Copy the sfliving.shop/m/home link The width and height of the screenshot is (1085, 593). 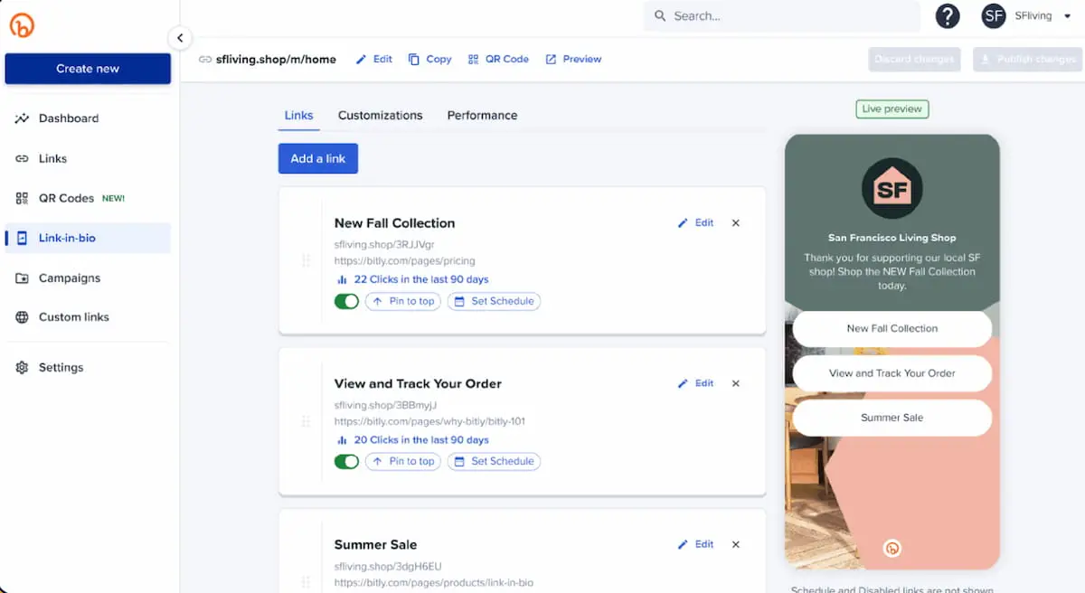click(429, 59)
